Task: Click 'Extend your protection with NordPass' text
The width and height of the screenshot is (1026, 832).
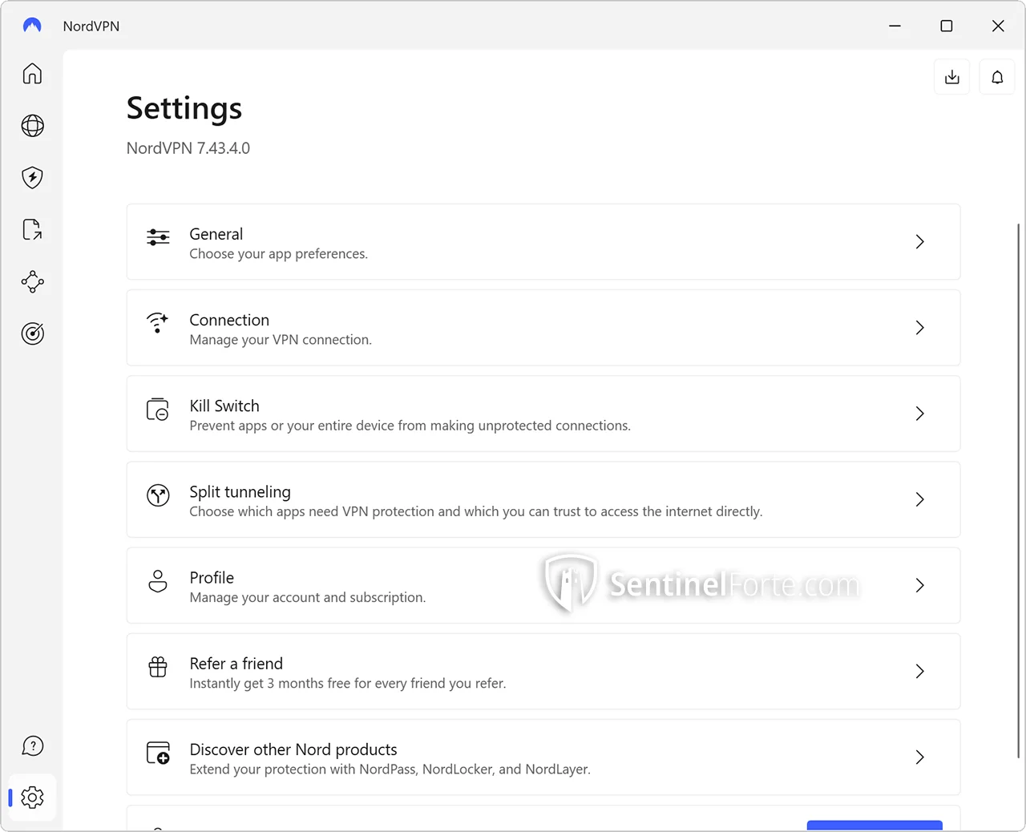Action: (303, 769)
